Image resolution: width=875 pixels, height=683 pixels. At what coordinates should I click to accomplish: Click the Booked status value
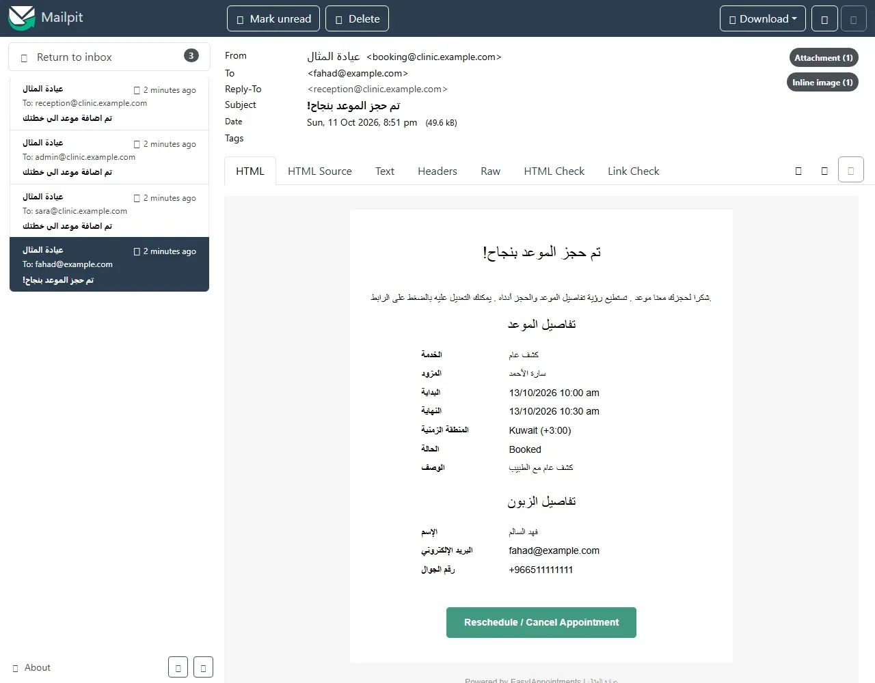(x=525, y=449)
